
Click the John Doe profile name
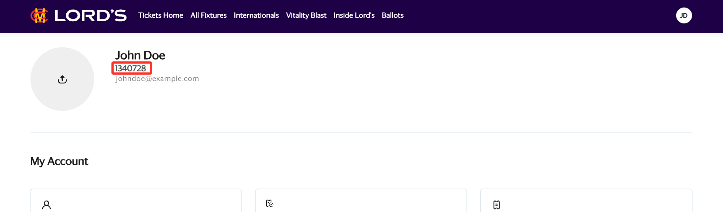point(140,55)
